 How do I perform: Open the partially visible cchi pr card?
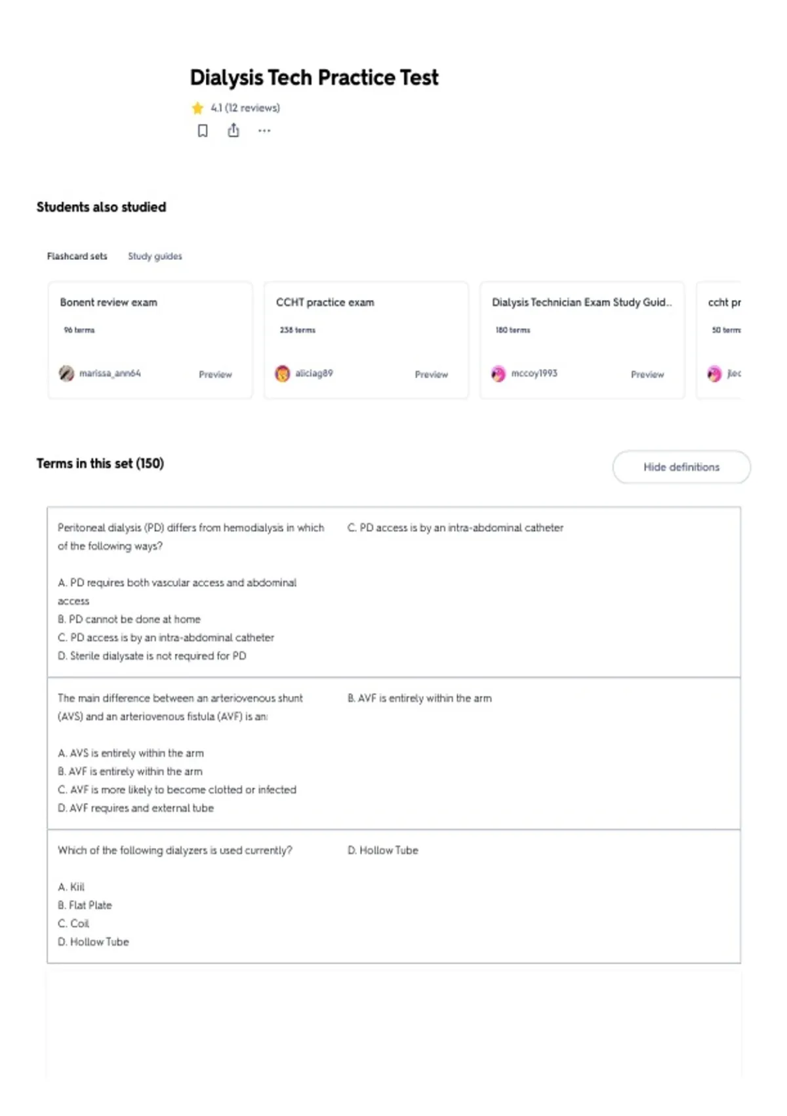[x=719, y=340]
